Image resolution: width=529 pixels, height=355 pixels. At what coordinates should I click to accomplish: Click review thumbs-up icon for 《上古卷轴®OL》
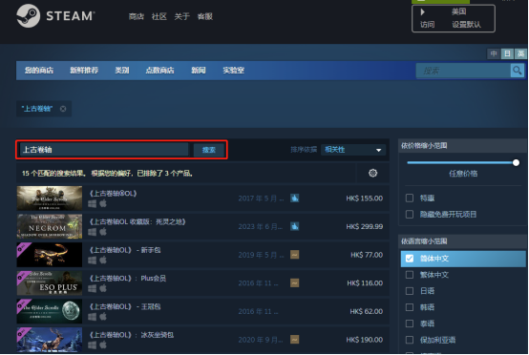click(294, 198)
